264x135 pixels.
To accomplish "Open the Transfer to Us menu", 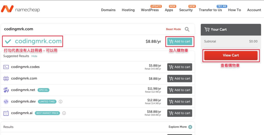I will 210,10.
